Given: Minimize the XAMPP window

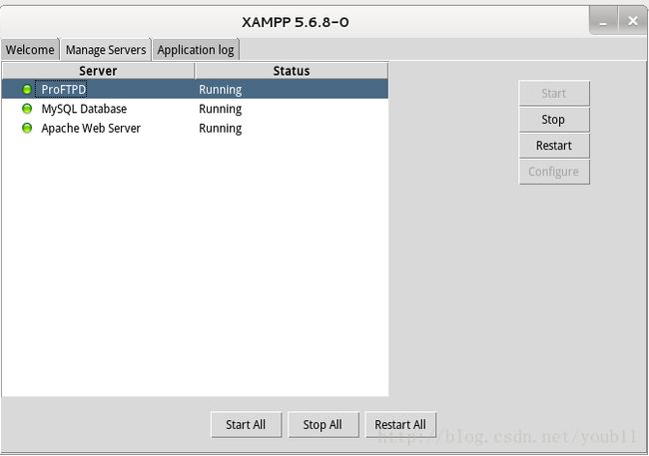Looking at the screenshot, I should click(x=603, y=21).
